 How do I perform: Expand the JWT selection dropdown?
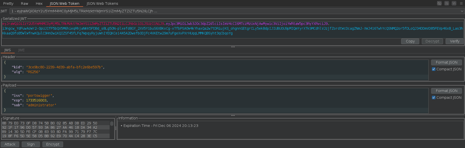click(x=462, y=11)
